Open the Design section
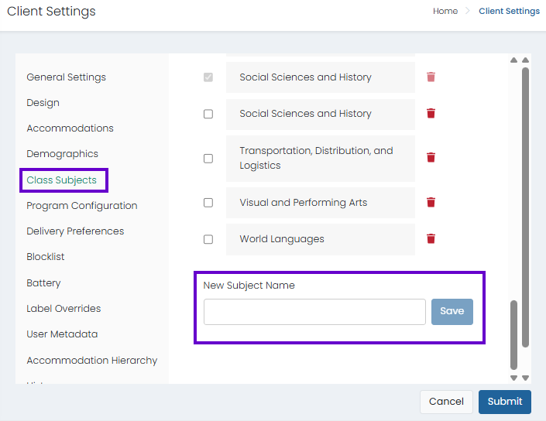Viewport: 546px width, 421px height. 43,103
